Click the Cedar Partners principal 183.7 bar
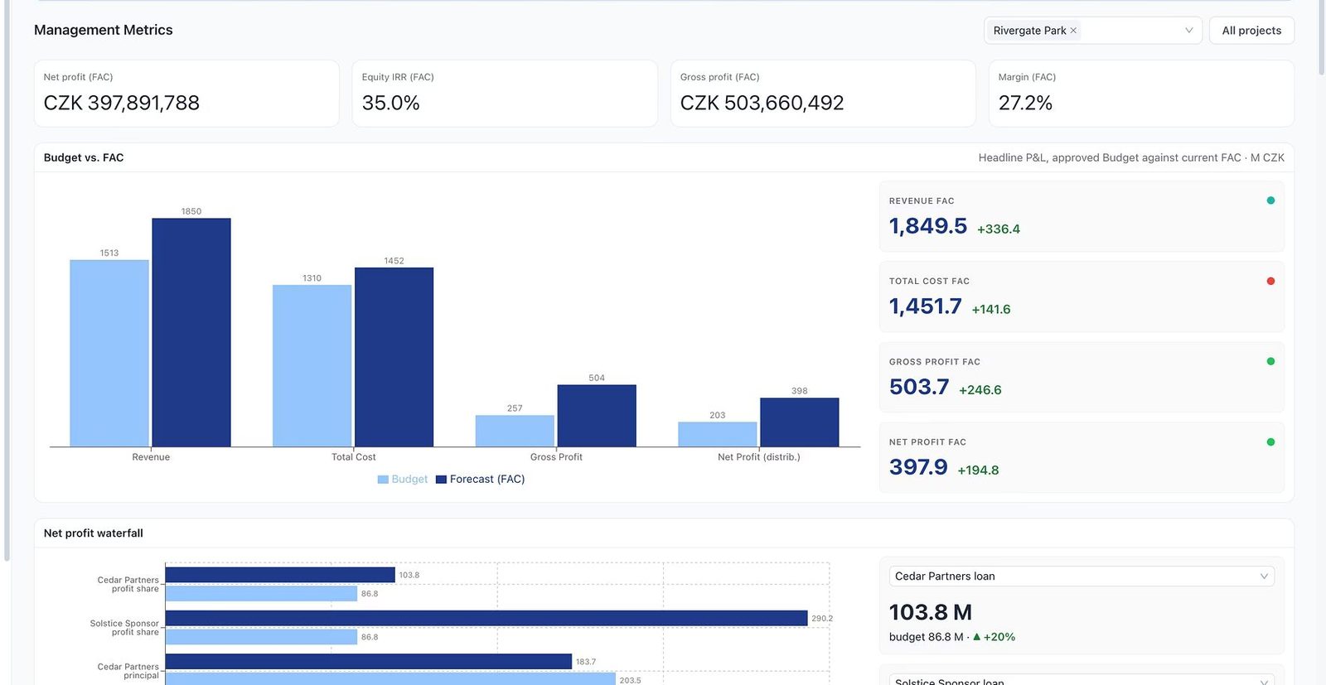The height and width of the screenshot is (685, 1326). [369, 661]
